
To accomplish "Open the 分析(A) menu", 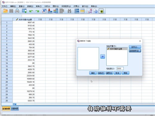I will point(47,6).
